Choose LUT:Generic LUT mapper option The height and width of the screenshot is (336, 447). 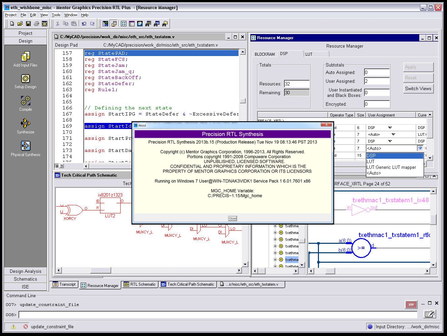pos(395,167)
